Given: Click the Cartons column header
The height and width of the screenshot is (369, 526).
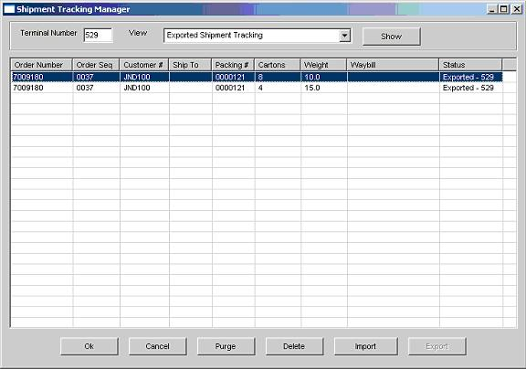Looking at the screenshot, I should [278, 65].
